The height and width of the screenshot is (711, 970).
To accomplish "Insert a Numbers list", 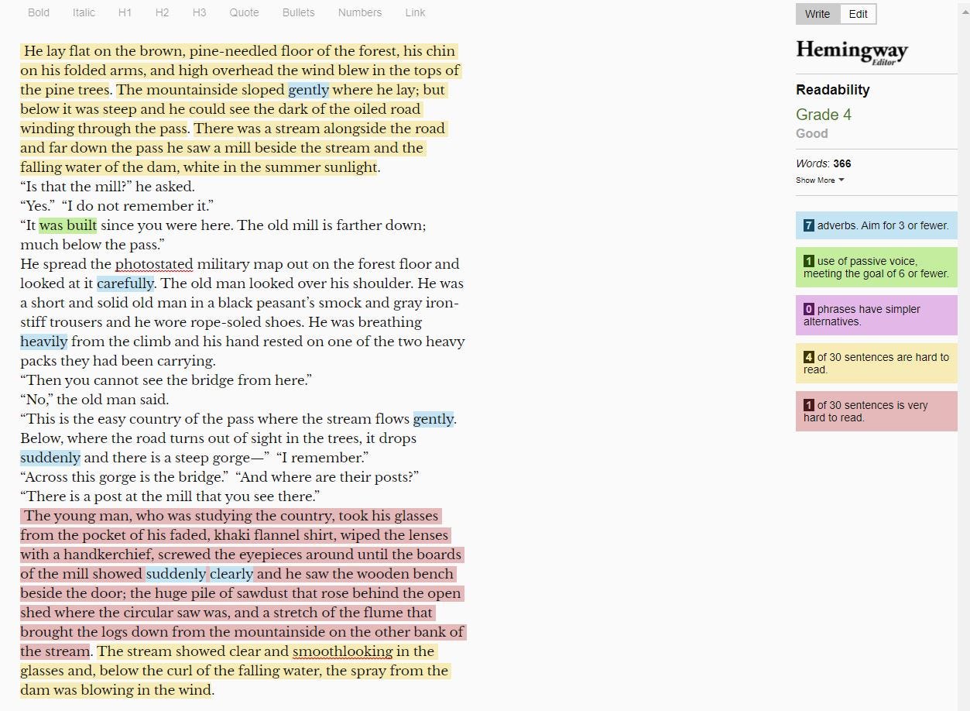I will pyautogui.click(x=359, y=12).
